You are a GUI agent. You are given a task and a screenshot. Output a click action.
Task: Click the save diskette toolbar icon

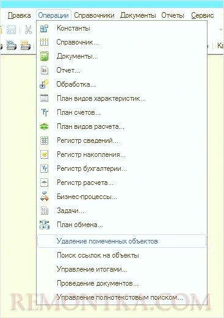pyautogui.click(x=12, y=30)
